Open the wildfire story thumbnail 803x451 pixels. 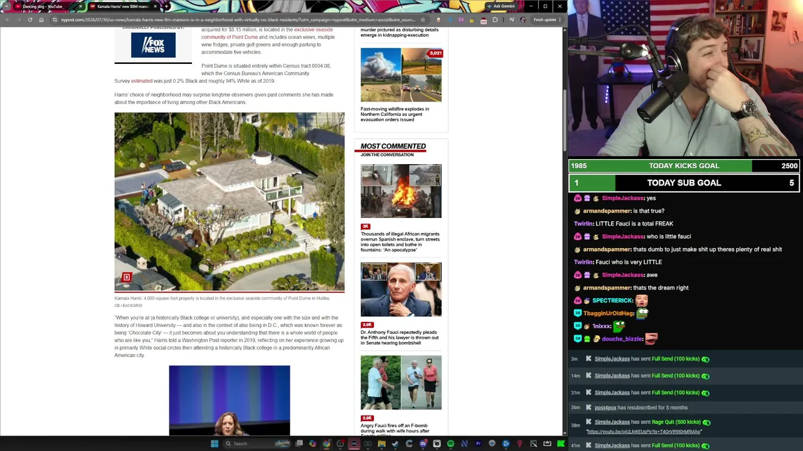(x=401, y=75)
